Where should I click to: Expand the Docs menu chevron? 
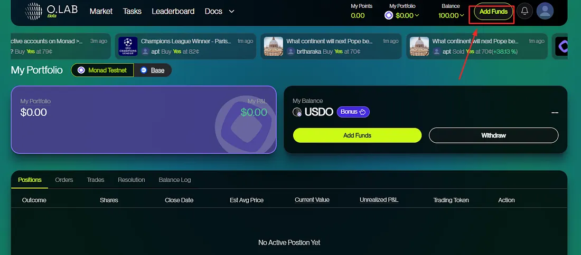pyautogui.click(x=231, y=12)
